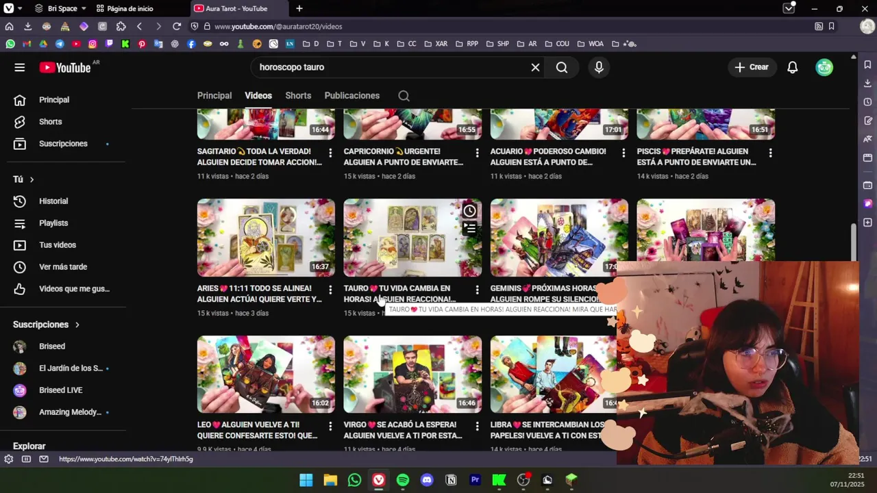Click the Crear button
Image resolution: width=877 pixels, height=493 pixels.
(752, 67)
